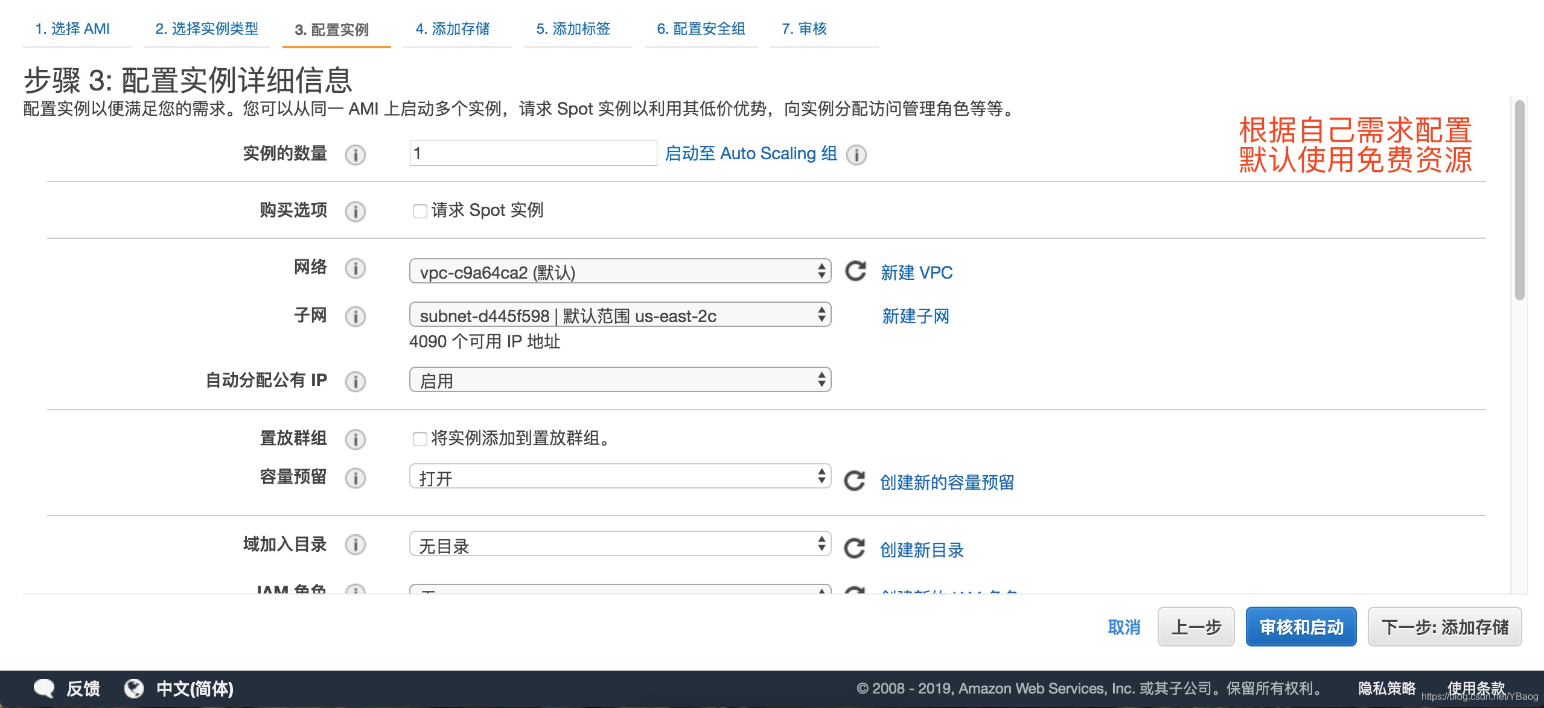Open the 容量预留 dropdown
The height and width of the screenshot is (708, 1544).
[x=620, y=477]
